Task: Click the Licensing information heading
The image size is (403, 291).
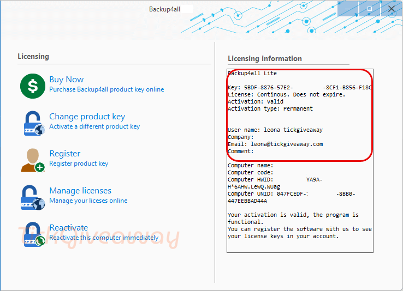Action: (x=265, y=59)
